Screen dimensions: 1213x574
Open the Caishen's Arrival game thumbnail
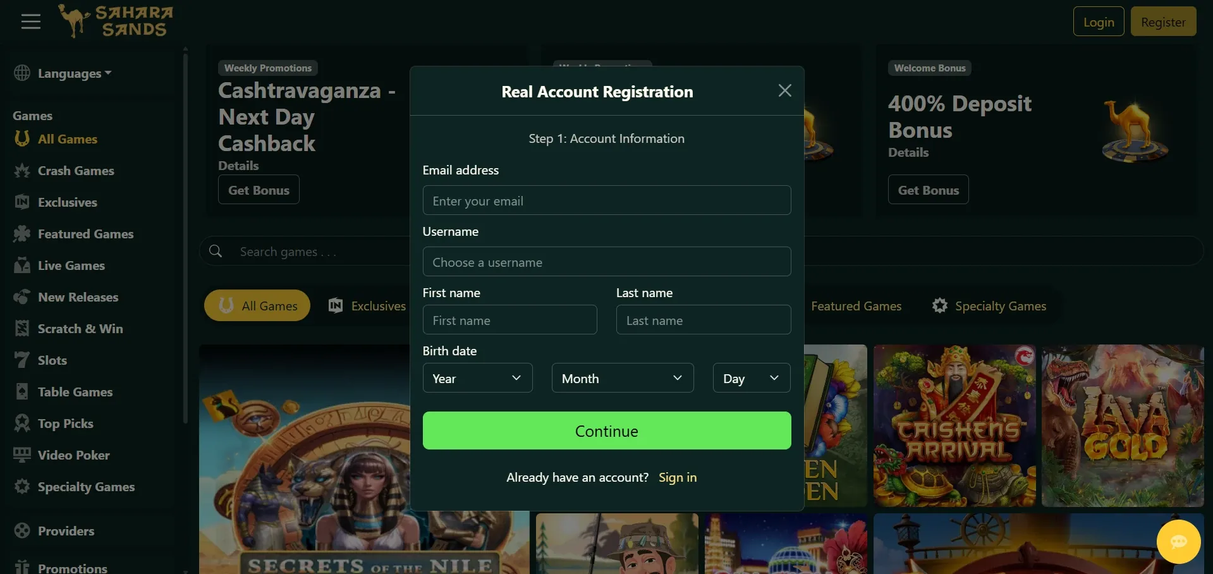tap(954, 425)
